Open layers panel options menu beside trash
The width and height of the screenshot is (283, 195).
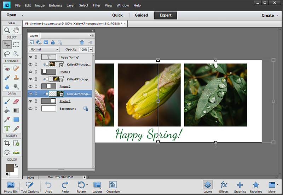click(x=90, y=42)
